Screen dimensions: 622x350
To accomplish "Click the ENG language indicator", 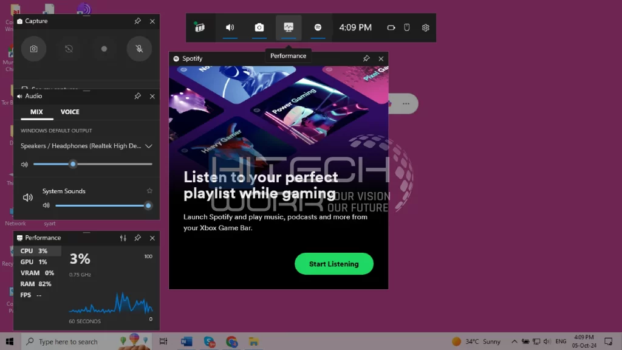I will pos(561,341).
